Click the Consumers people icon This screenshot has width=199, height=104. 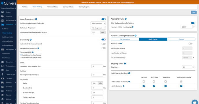pos(2,62)
